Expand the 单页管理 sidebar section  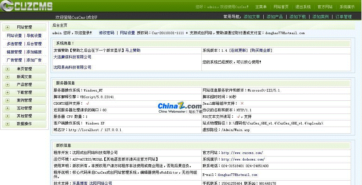tap(8, 69)
